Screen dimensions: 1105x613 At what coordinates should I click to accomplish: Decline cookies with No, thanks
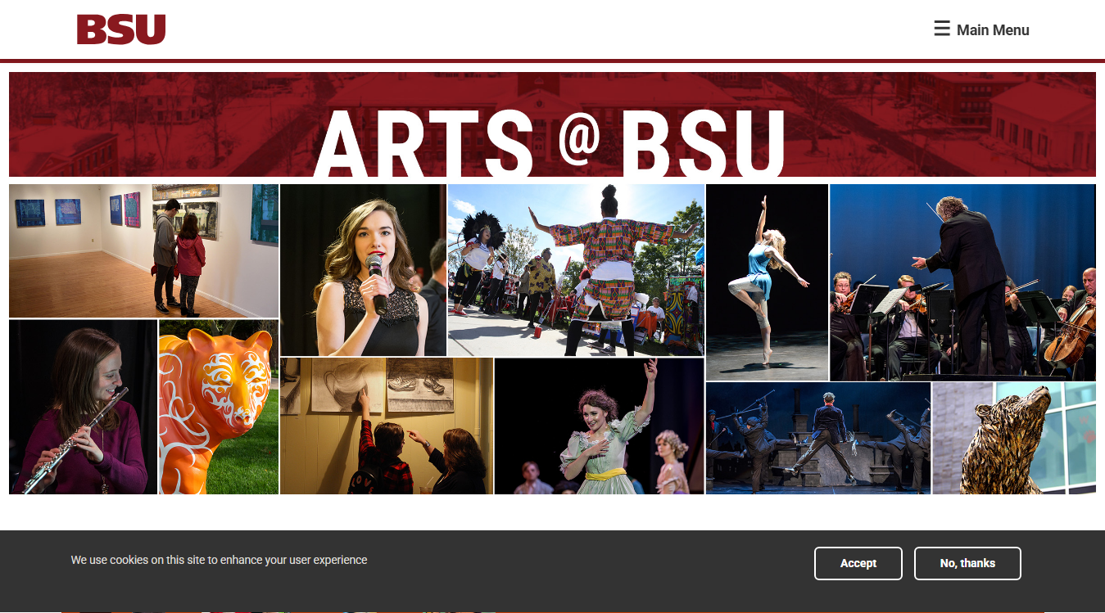967,563
